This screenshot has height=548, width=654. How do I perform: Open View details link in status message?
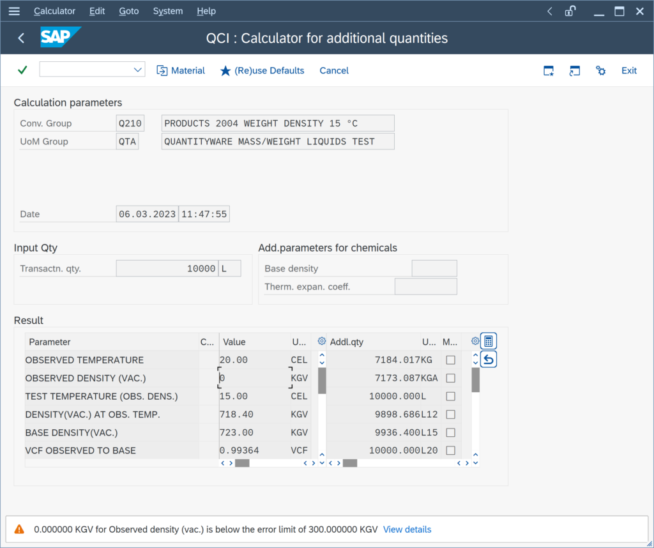click(407, 529)
